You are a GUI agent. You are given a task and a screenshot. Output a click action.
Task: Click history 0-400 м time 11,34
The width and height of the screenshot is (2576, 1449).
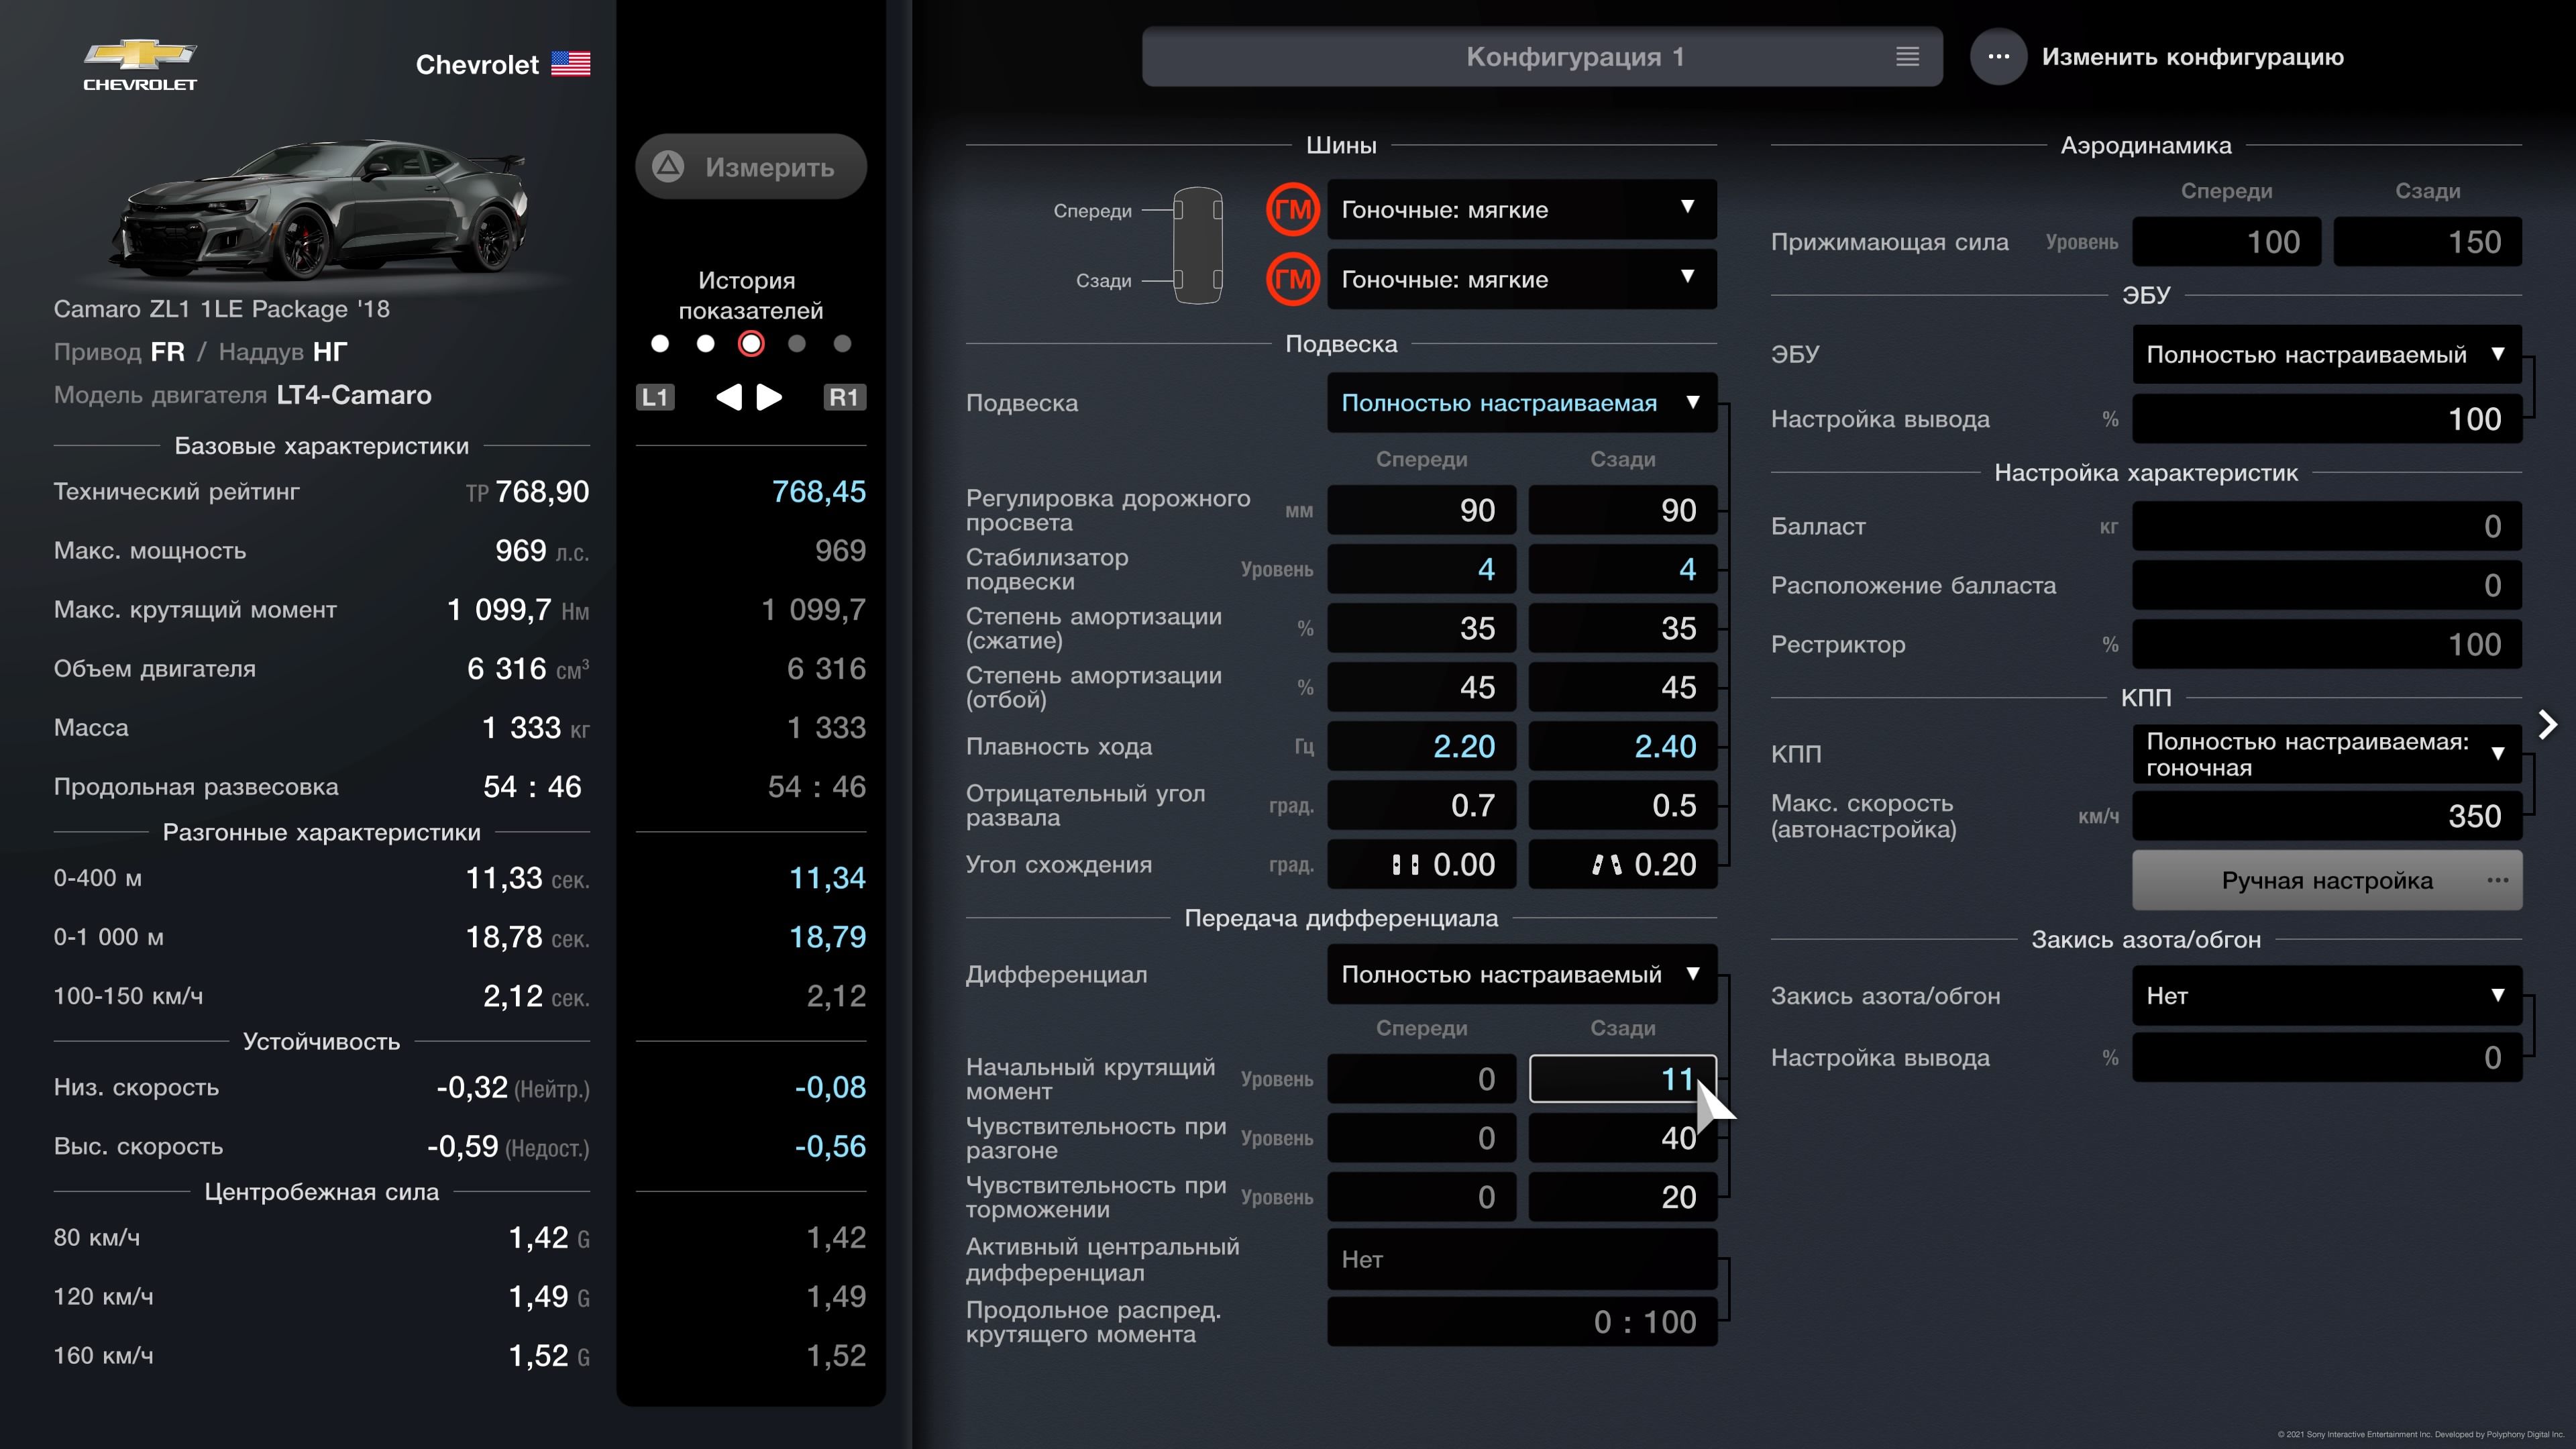coord(827,878)
